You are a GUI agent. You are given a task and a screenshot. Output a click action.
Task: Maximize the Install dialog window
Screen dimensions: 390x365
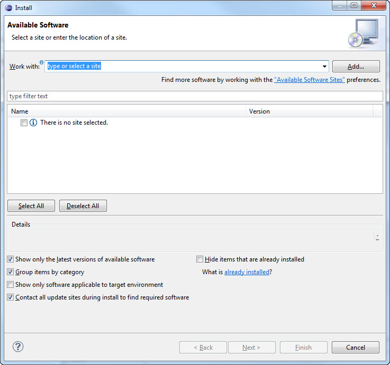click(x=354, y=5)
